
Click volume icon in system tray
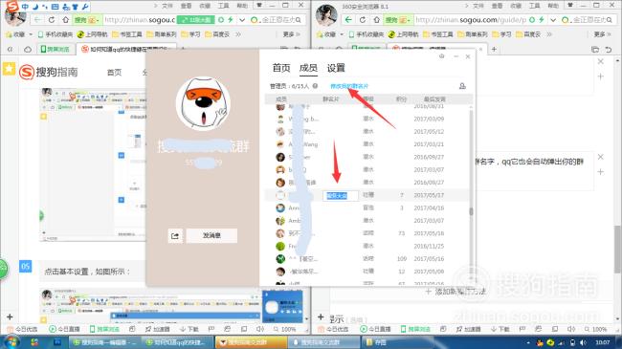tap(583, 342)
